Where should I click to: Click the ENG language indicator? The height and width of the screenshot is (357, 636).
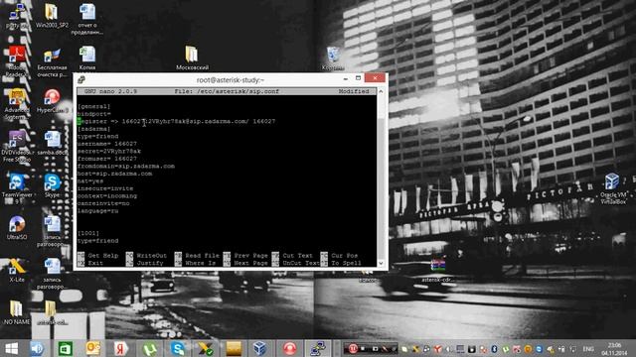588,348
